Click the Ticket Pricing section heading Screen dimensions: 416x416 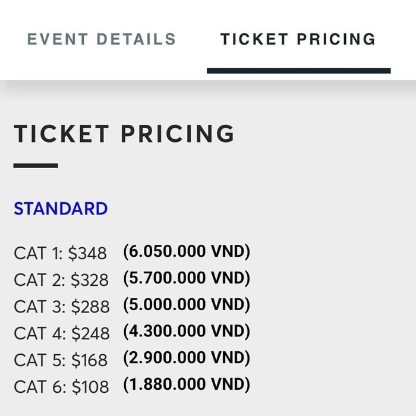point(124,134)
